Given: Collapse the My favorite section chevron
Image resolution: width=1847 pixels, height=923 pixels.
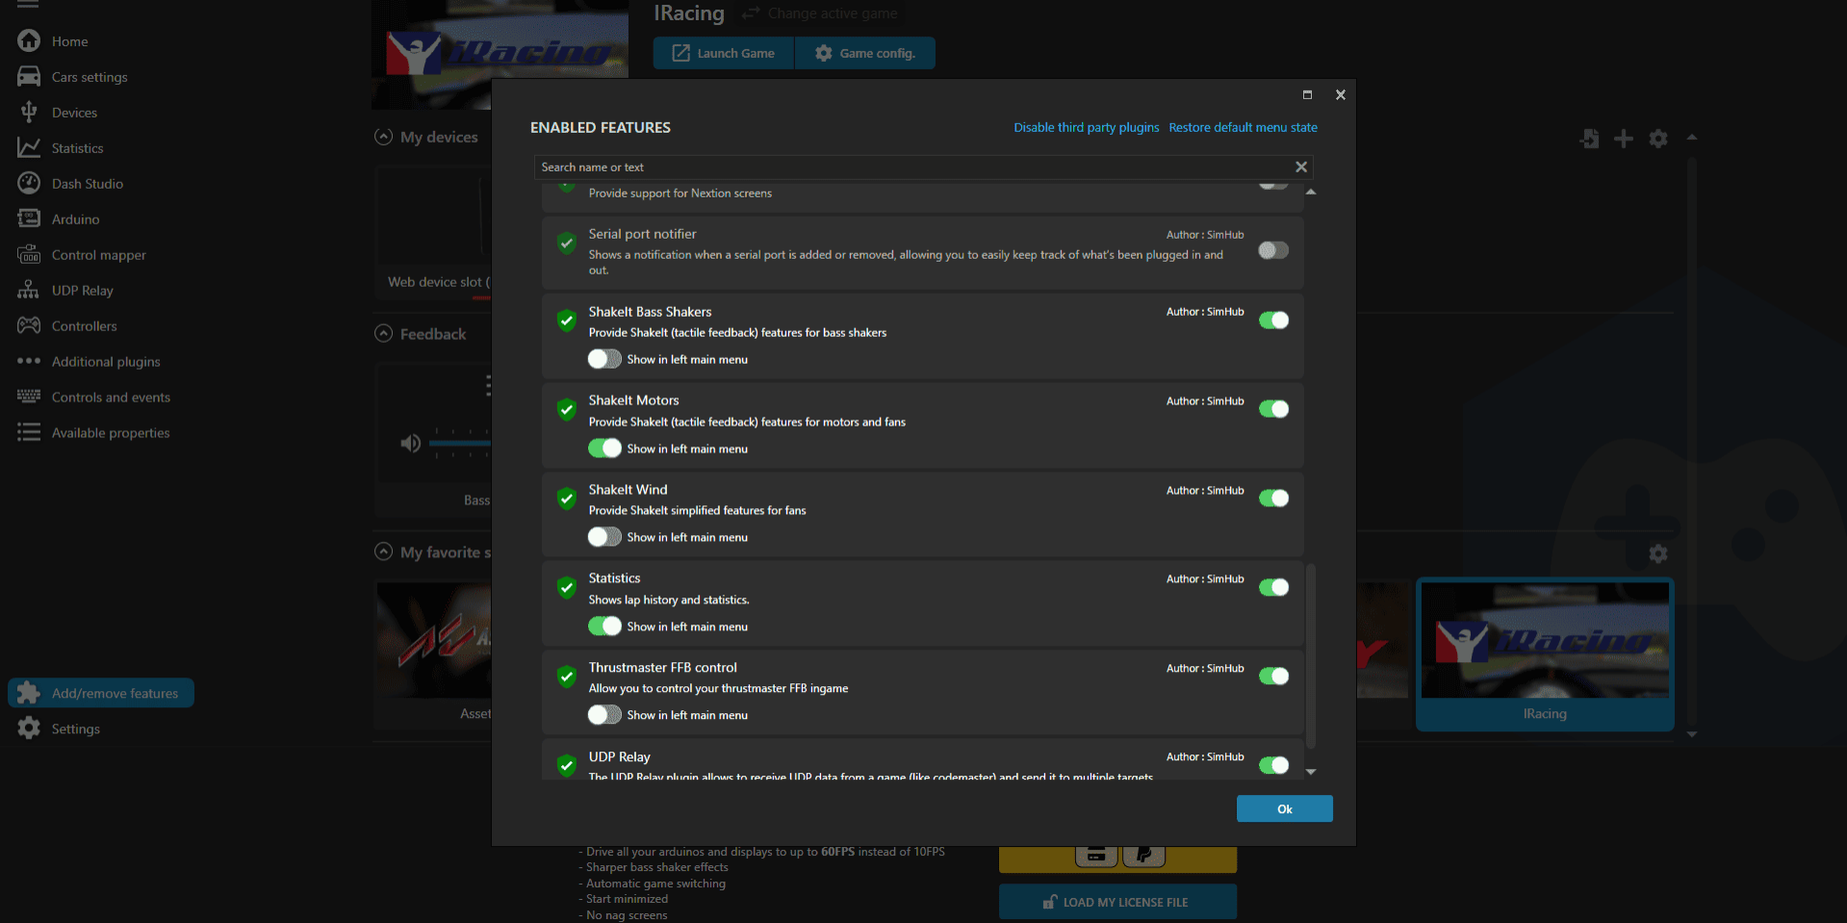Looking at the screenshot, I should pyautogui.click(x=384, y=551).
